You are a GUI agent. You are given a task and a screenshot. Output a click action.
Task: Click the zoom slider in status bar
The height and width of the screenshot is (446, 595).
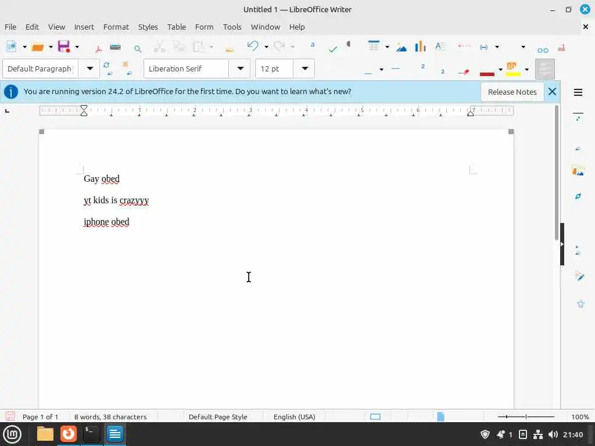(x=526, y=416)
